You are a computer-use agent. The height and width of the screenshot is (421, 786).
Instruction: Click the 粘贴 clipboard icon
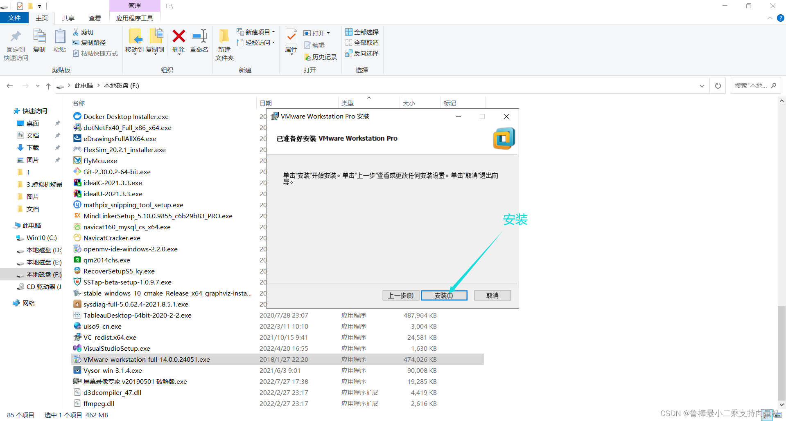point(60,37)
